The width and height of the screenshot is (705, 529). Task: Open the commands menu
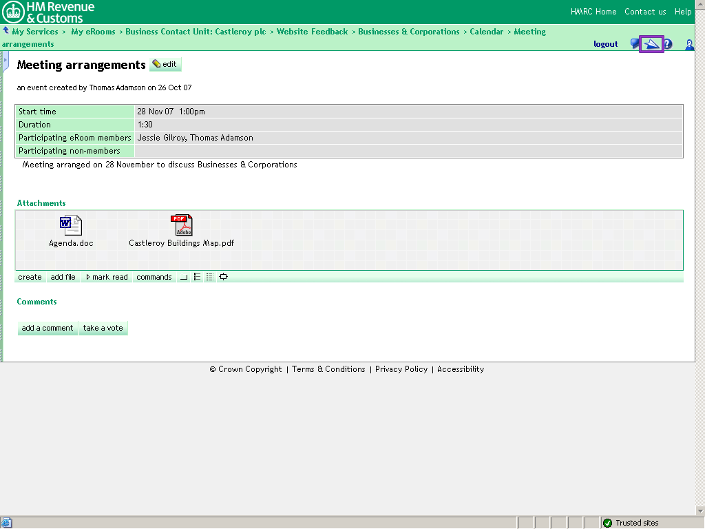click(x=154, y=277)
